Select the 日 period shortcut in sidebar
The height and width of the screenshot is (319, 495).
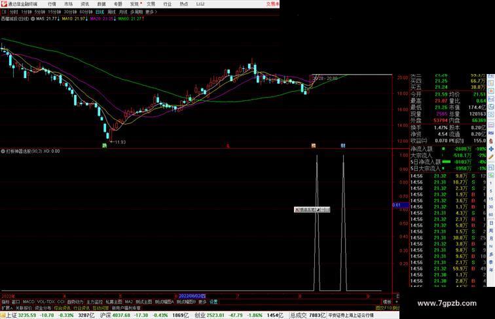tap(491, 223)
